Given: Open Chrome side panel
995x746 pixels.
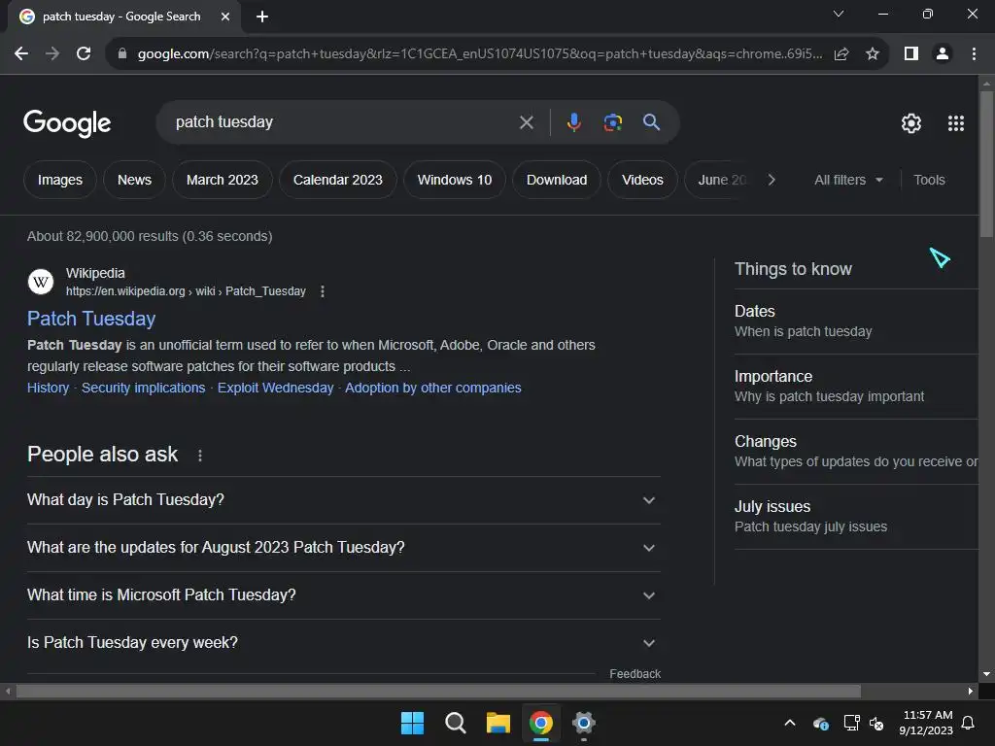Looking at the screenshot, I should [x=911, y=54].
